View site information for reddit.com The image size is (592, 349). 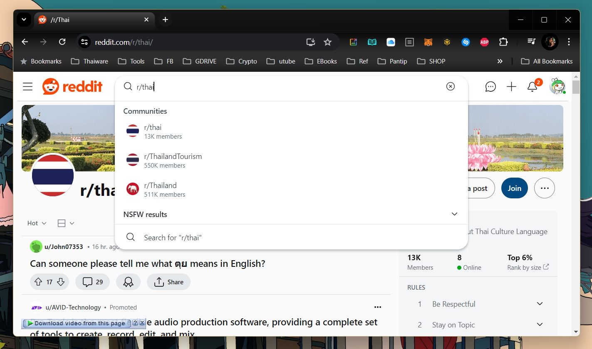[84, 42]
